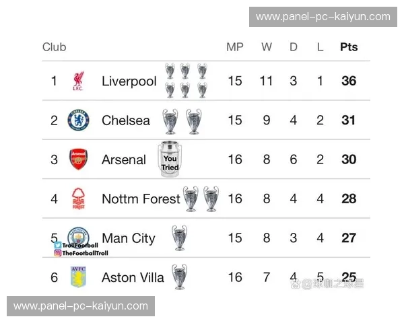The width and height of the screenshot is (404, 323).
Task: Open the Nottm Forest team name
Action: [x=141, y=199]
